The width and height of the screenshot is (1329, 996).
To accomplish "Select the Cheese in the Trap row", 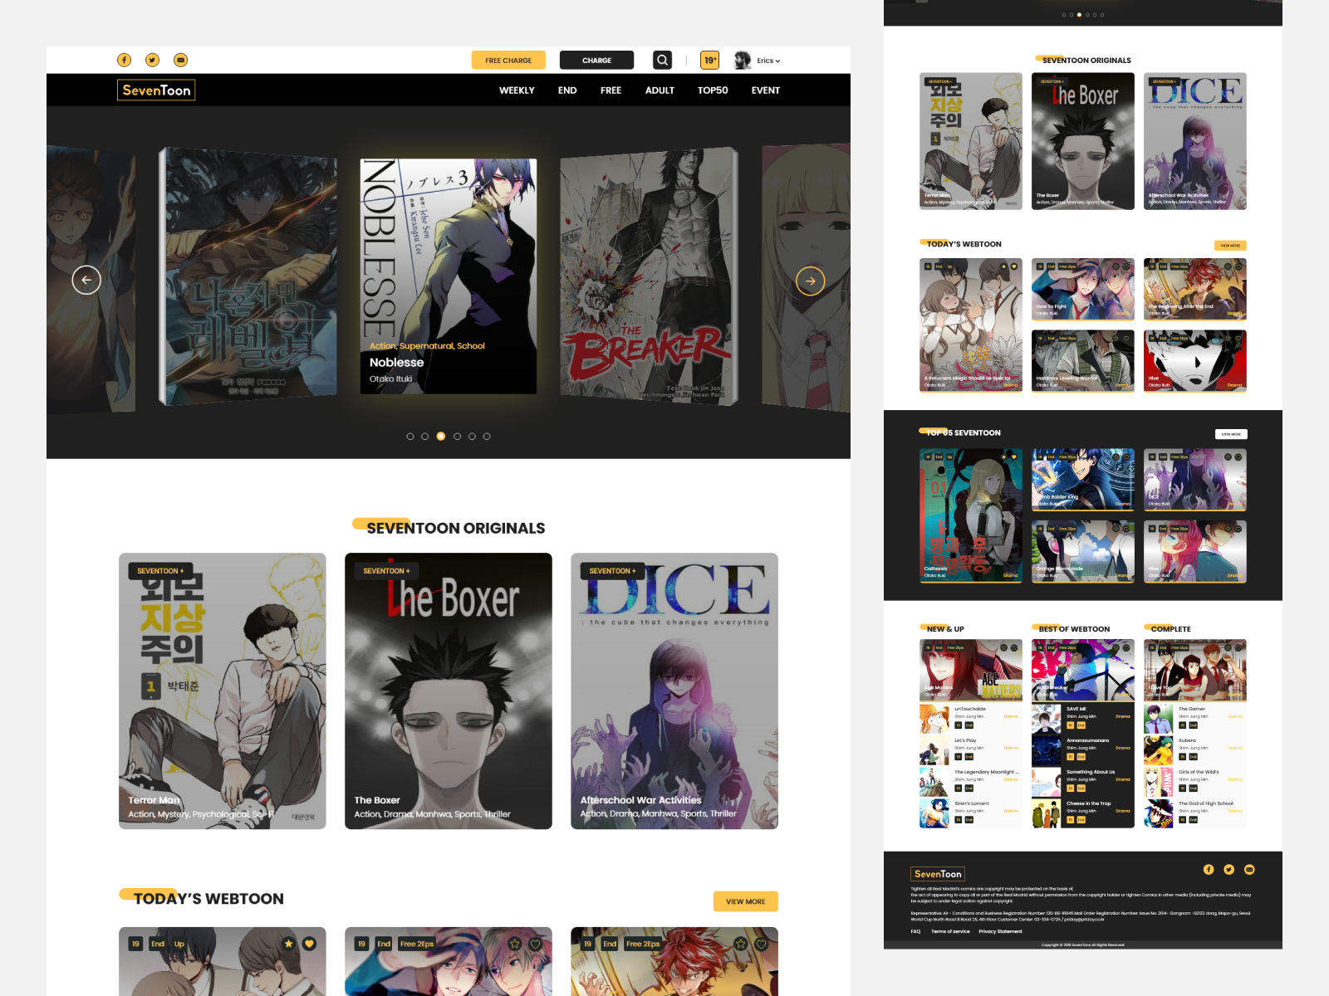I will tap(1083, 813).
